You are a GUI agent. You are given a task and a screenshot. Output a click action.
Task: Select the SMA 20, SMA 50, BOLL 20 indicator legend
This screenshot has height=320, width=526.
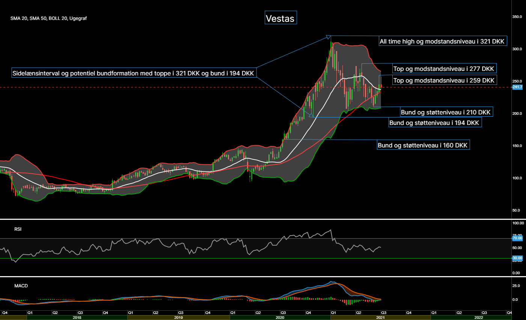coord(48,18)
